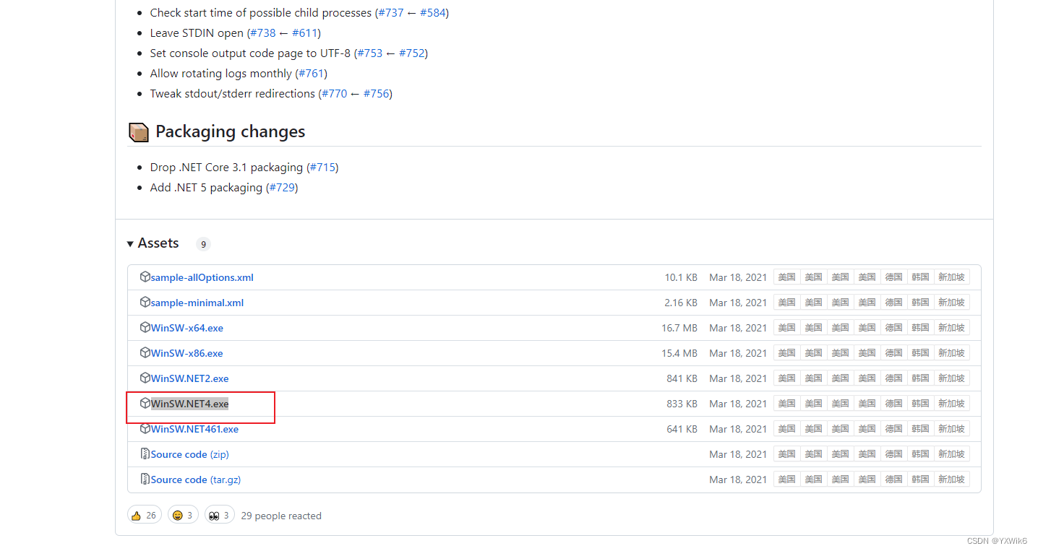The image size is (1038, 551).
Task: Click 韩国 mirror for WinSW-x86.exe
Action: click(x=920, y=353)
